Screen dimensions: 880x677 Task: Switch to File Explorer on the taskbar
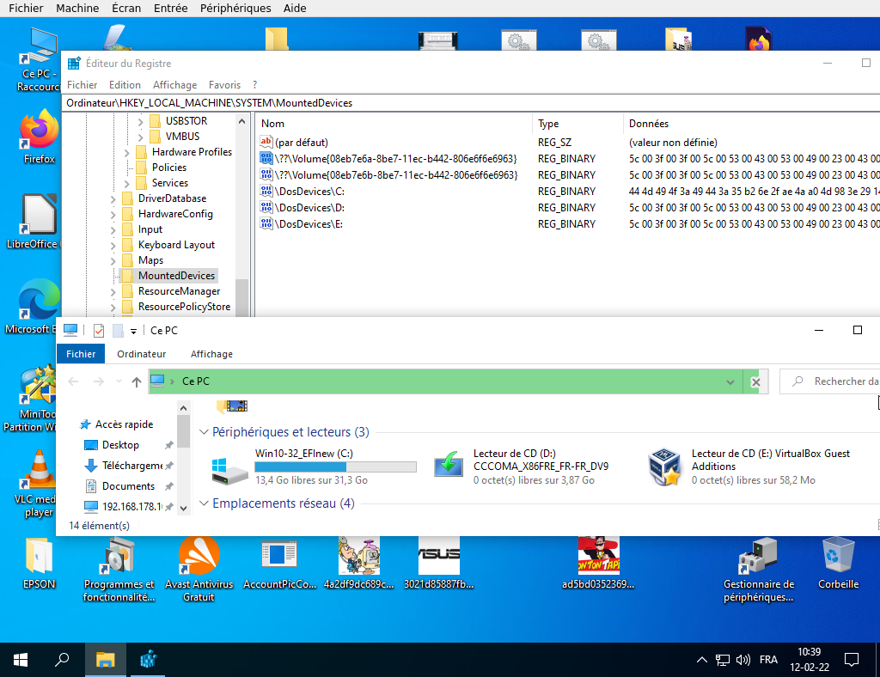pos(105,660)
